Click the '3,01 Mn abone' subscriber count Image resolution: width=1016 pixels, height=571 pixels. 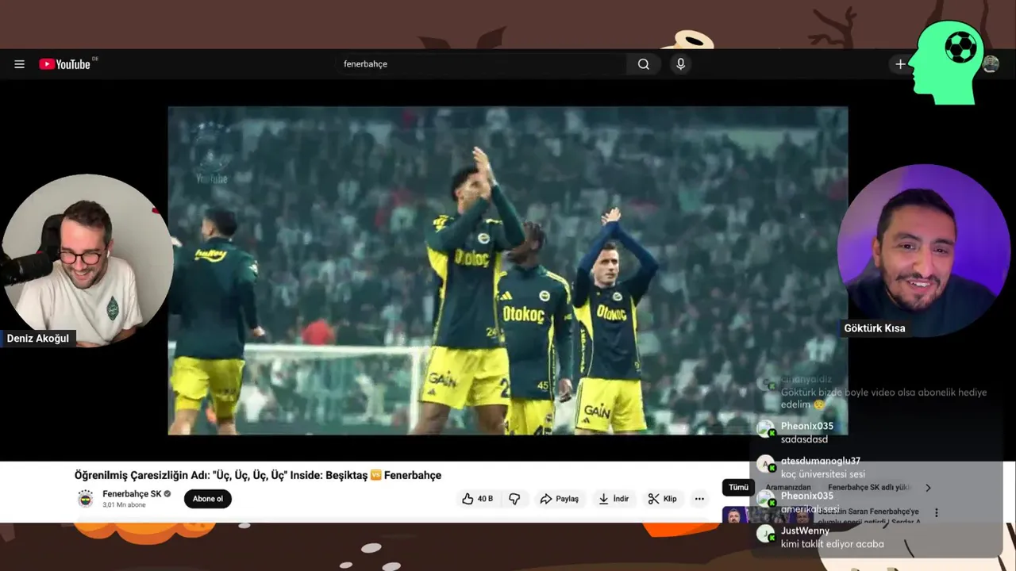[124, 505]
